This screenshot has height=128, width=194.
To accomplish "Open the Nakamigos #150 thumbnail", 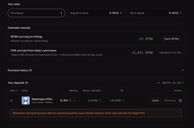I will point(26,100).
